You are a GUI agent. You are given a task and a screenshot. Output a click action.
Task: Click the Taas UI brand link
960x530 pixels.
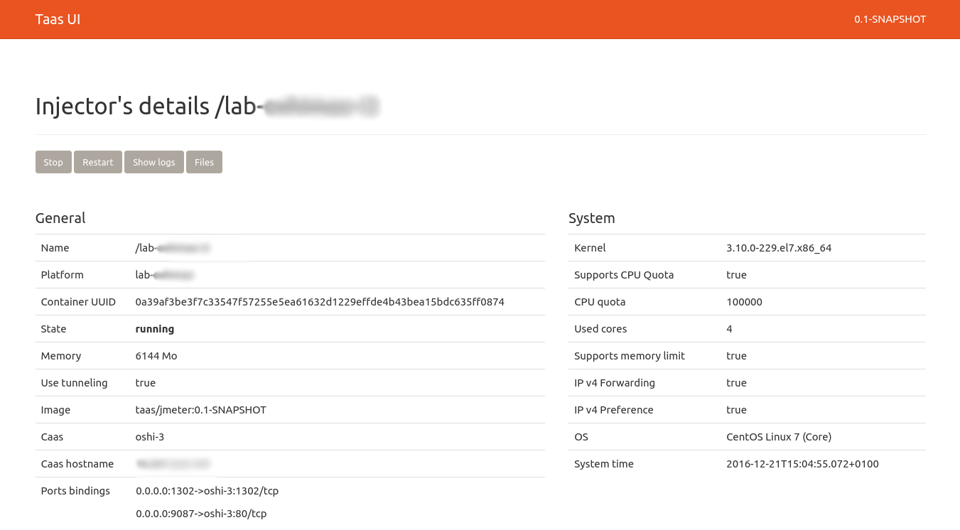coord(58,19)
